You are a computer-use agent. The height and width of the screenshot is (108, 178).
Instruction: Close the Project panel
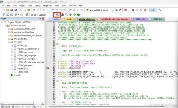coord(43,19)
